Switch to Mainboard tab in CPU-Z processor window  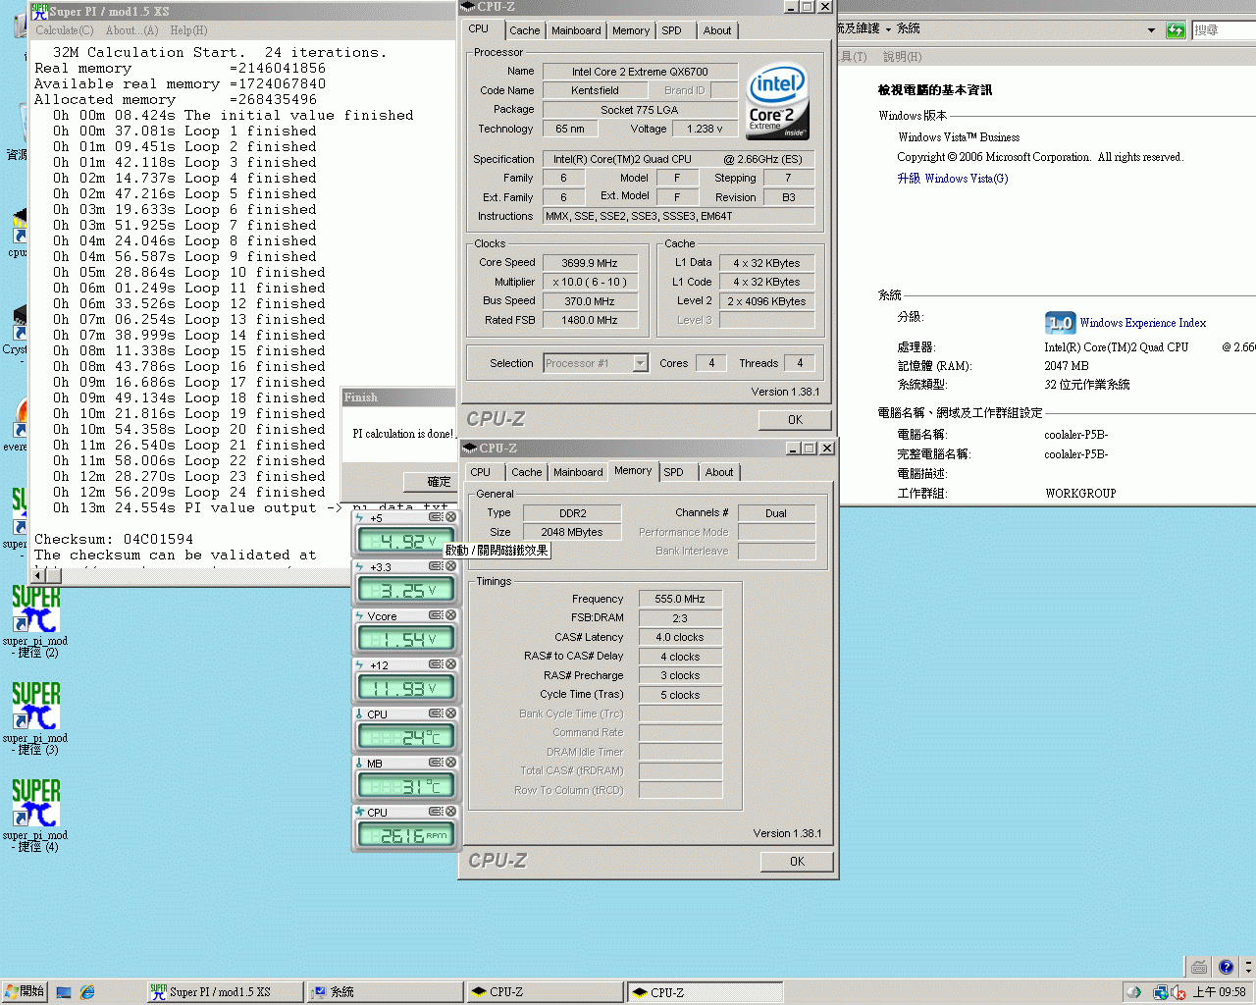click(576, 30)
